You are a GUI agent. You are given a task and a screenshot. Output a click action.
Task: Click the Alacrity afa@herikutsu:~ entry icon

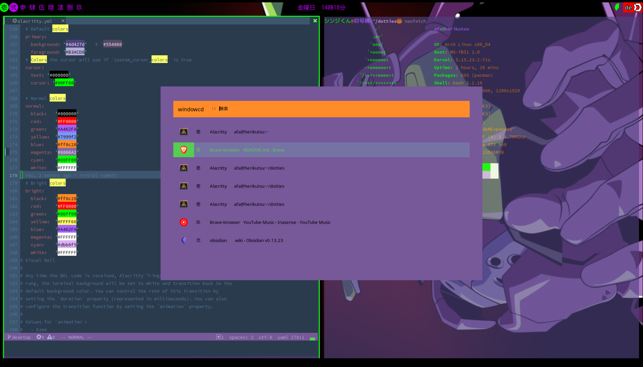[x=184, y=132]
